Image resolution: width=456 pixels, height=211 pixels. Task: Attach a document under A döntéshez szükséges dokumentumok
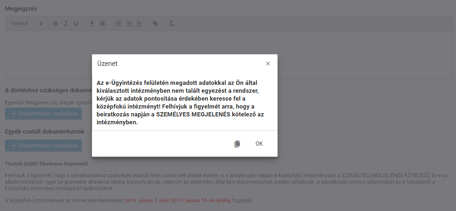click(x=43, y=114)
